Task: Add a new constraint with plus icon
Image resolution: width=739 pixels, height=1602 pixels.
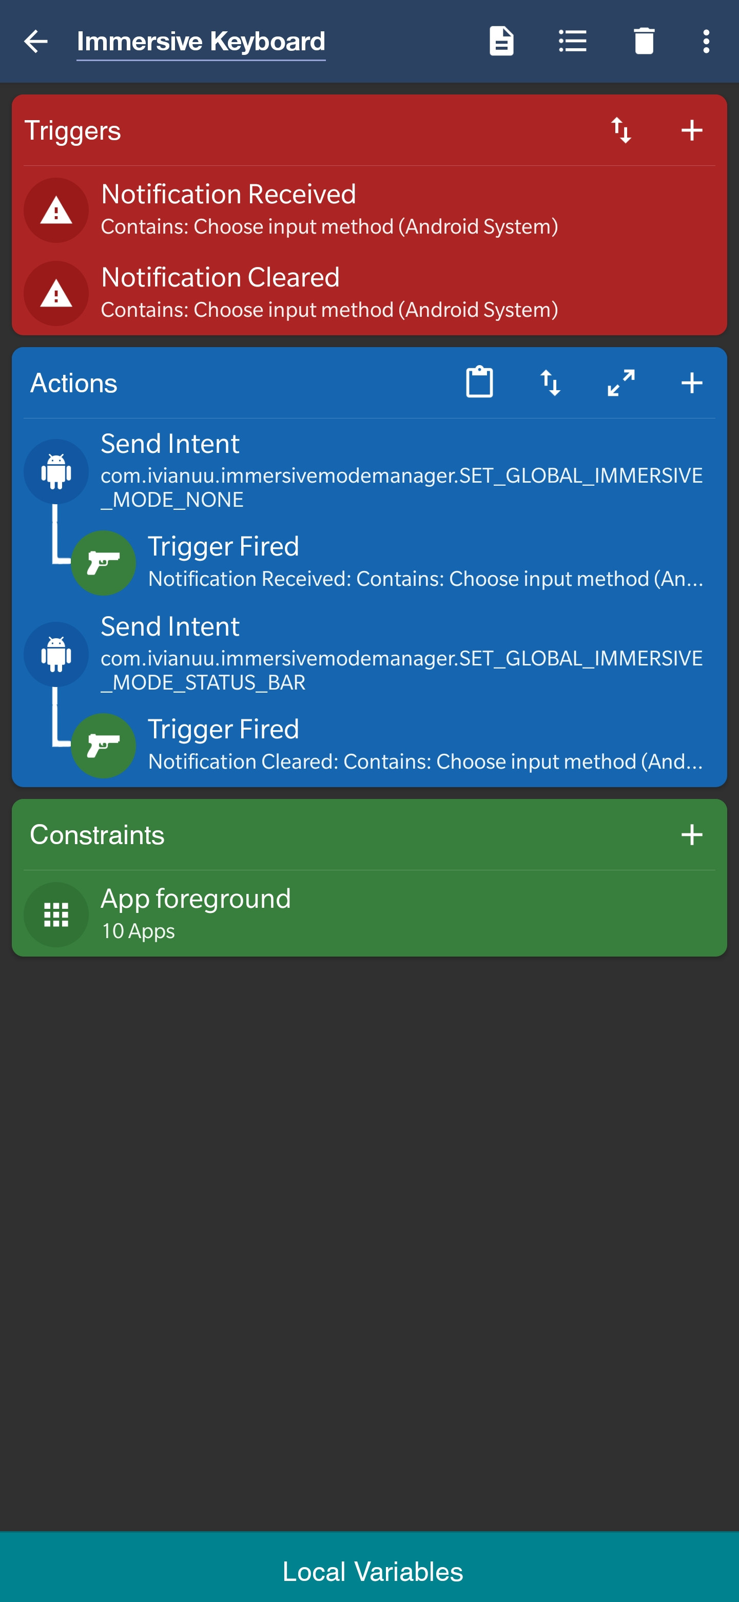Action: click(692, 834)
